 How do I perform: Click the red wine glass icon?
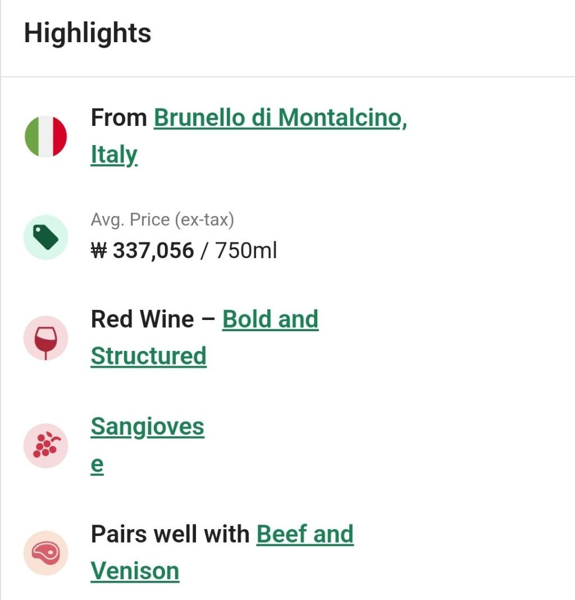(45, 338)
